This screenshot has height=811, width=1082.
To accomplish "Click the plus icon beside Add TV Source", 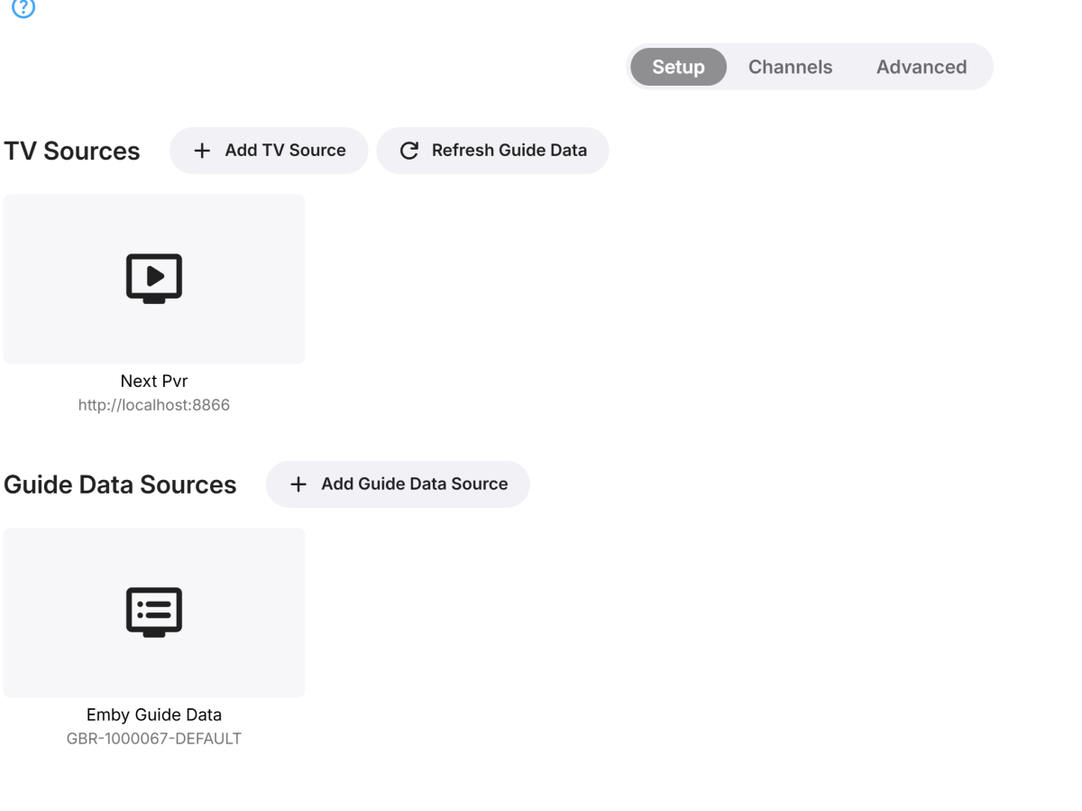I will tap(202, 151).
